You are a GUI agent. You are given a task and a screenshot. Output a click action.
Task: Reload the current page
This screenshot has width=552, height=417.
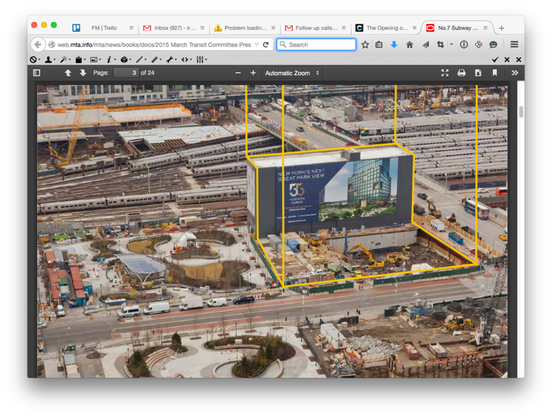tap(267, 45)
